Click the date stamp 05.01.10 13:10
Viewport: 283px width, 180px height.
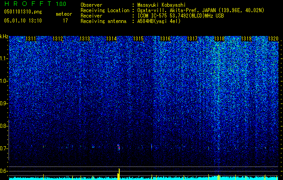click(23, 21)
